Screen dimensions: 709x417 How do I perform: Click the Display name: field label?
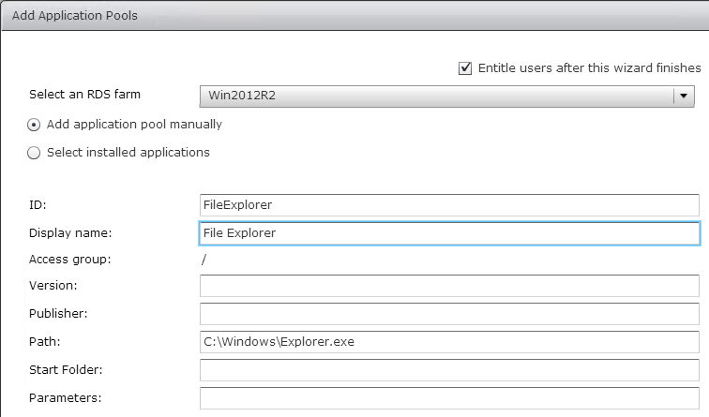(x=70, y=233)
